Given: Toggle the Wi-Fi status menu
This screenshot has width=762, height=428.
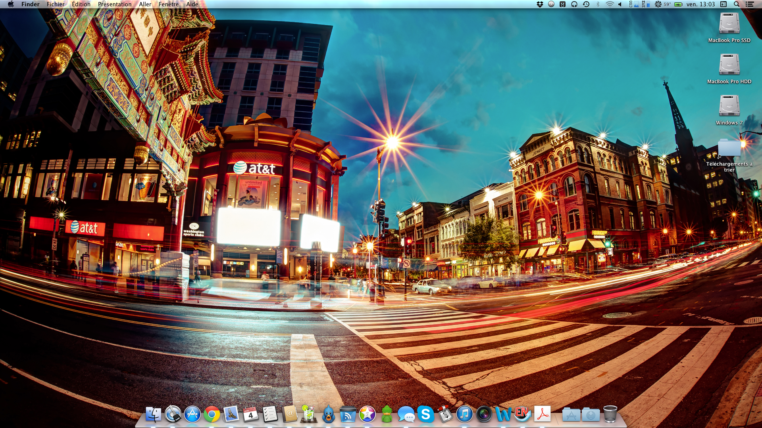Looking at the screenshot, I should pos(610,4).
